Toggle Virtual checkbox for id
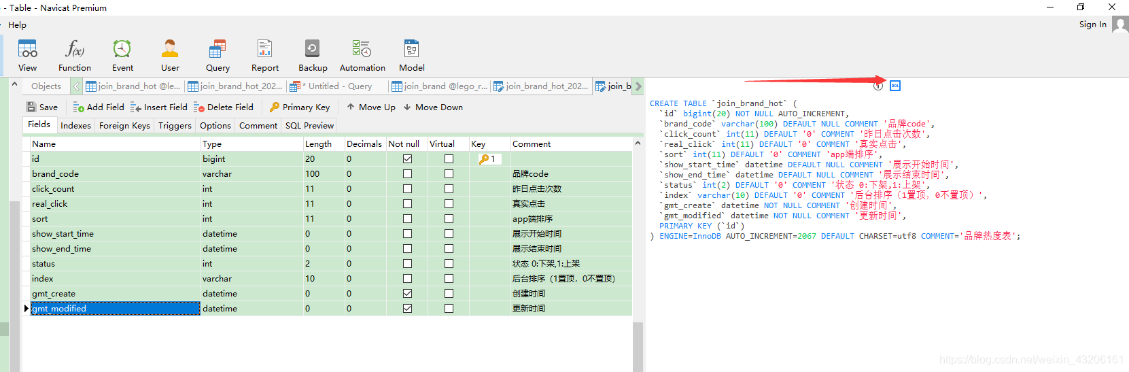This screenshot has height=372, width=1129. click(449, 159)
